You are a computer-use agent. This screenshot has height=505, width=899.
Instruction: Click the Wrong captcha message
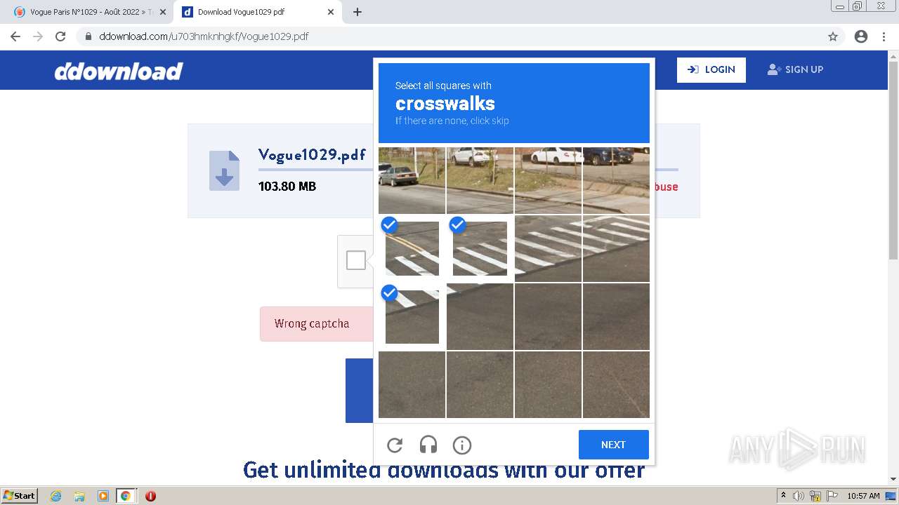tap(312, 323)
